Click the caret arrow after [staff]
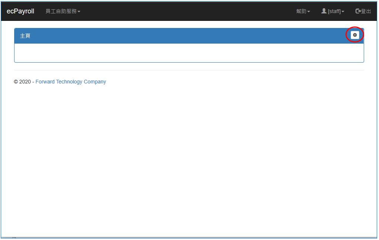Viewport: 379px width, 240px height. 343,12
